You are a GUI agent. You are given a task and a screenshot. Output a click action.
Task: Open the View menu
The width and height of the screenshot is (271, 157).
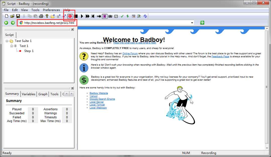tap(24, 10)
